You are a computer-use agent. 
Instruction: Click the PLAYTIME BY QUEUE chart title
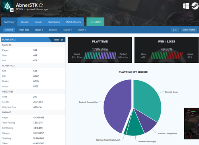point(133,72)
